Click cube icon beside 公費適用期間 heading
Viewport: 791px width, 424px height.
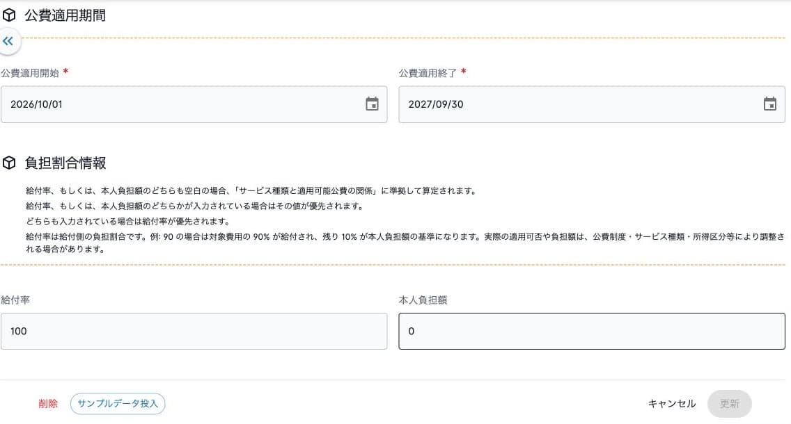(x=9, y=15)
